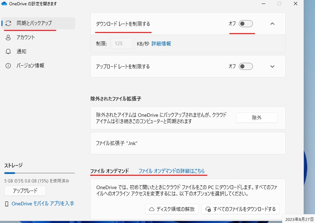315x223 pixels.
Task: Click the cloud icon on ディスク領域の解放 button
Action: (x=152, y=209)
